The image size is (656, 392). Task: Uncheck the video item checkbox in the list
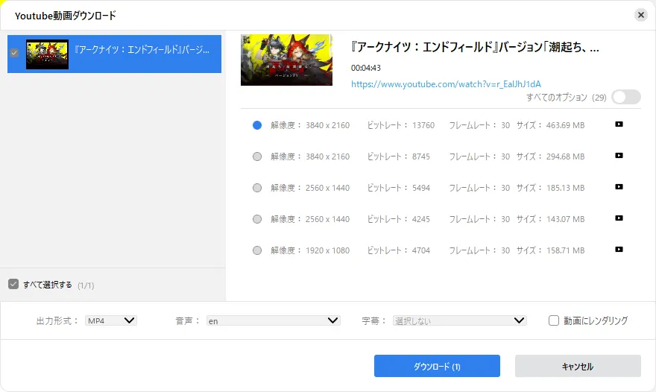pos(14,53)
